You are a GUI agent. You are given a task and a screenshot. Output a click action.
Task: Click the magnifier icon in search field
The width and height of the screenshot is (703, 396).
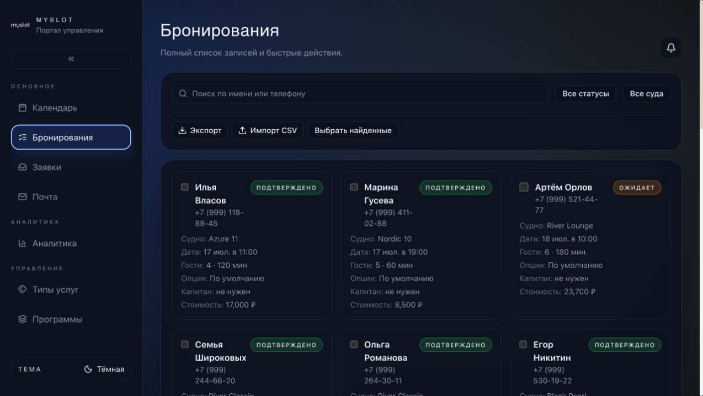tap(183, 94)
